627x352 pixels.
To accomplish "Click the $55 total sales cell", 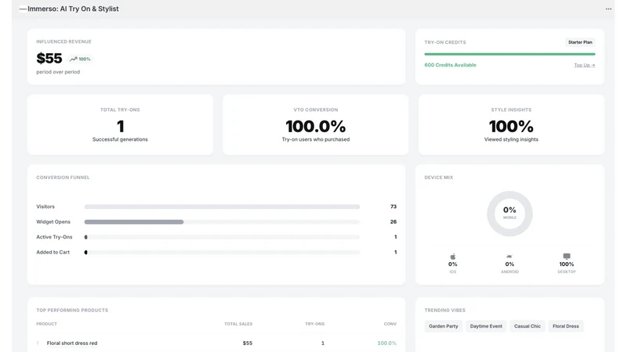I will click(x=248, y=343).
